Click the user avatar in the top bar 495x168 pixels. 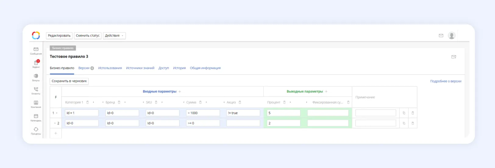pos(451,35)
